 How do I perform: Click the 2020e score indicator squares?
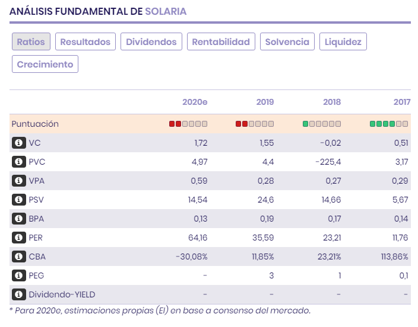click(188, 124)
